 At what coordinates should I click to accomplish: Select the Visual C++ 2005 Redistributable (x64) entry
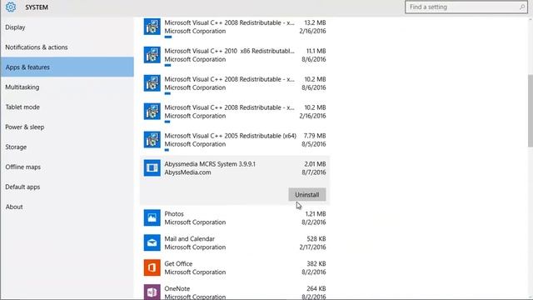(x=230, y=136)
